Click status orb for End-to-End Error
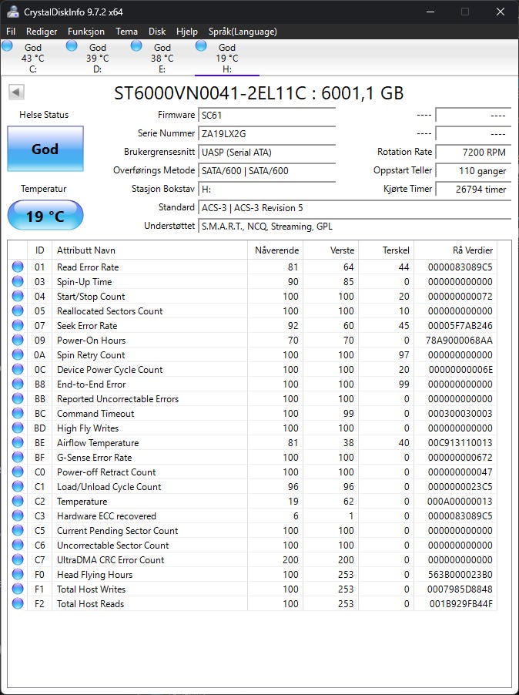Image resolution: width=519 pixels, height=695 pixels. point(18,384)
